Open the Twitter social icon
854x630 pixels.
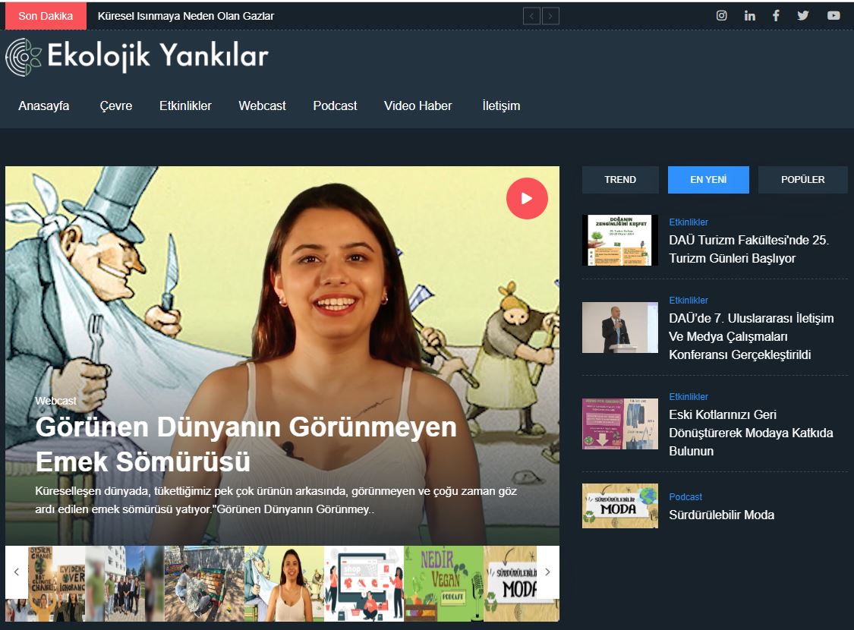pos(803,16)
